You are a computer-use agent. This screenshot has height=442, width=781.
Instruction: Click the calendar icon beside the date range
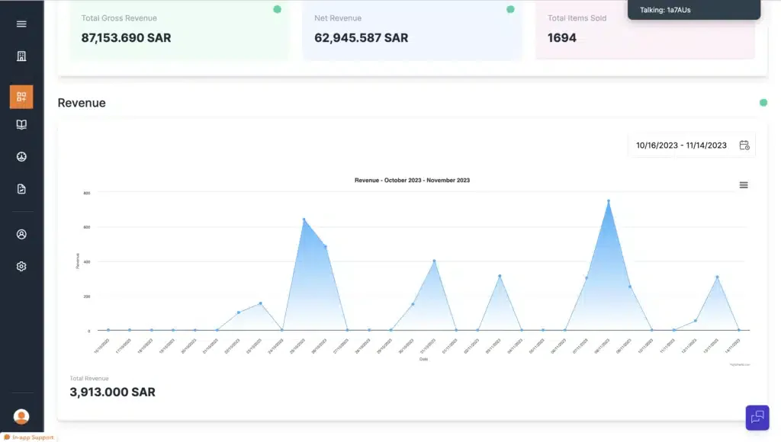(744, 145)
